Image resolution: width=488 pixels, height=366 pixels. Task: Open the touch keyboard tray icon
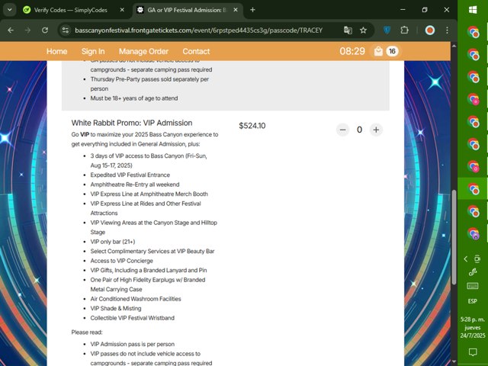tap(473, 286)
